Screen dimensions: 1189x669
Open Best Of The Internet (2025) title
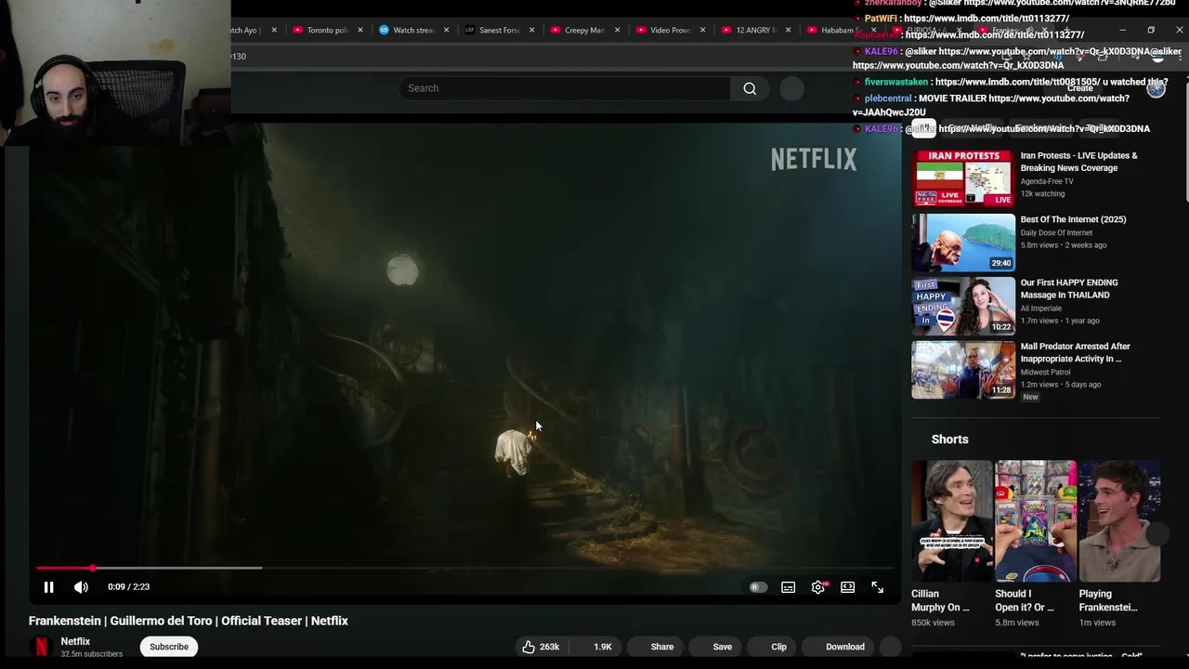(x=1073, y=219)
